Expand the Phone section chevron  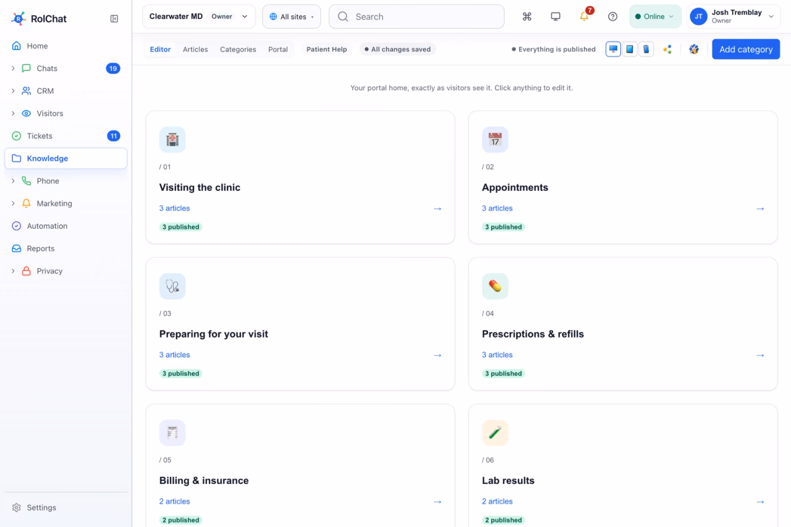click(x=13, y=181)
